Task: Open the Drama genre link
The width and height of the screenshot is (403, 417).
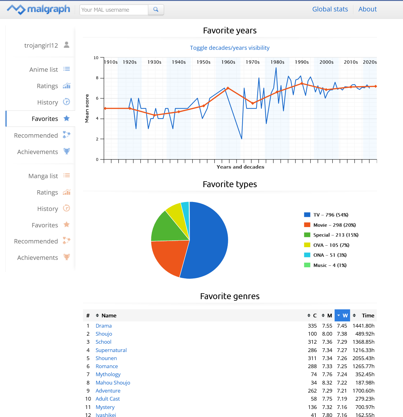Action: (104, 326)
